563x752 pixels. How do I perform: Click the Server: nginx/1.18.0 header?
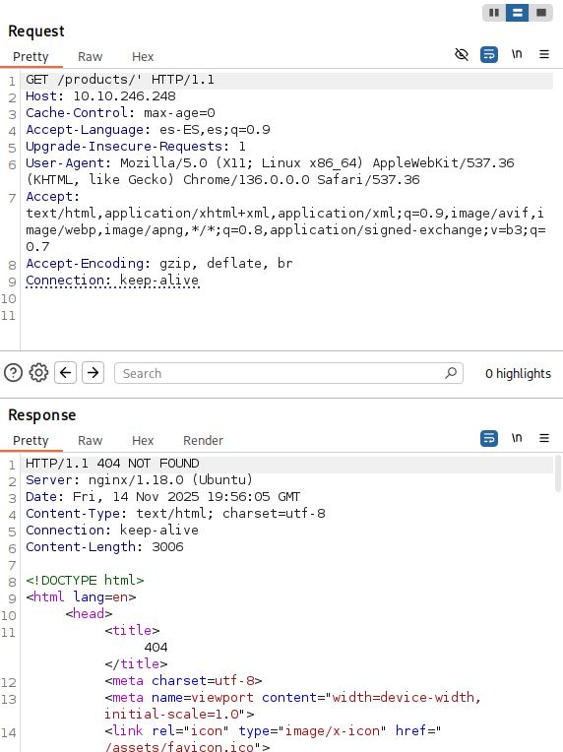click(x=139, y=480)
